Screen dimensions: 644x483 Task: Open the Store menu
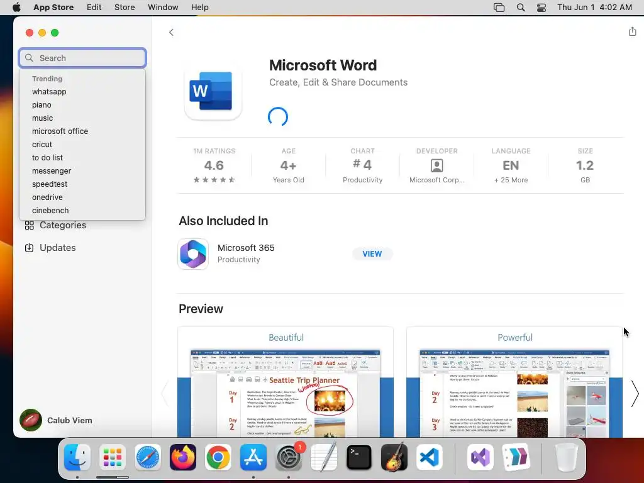click(125, 8)
